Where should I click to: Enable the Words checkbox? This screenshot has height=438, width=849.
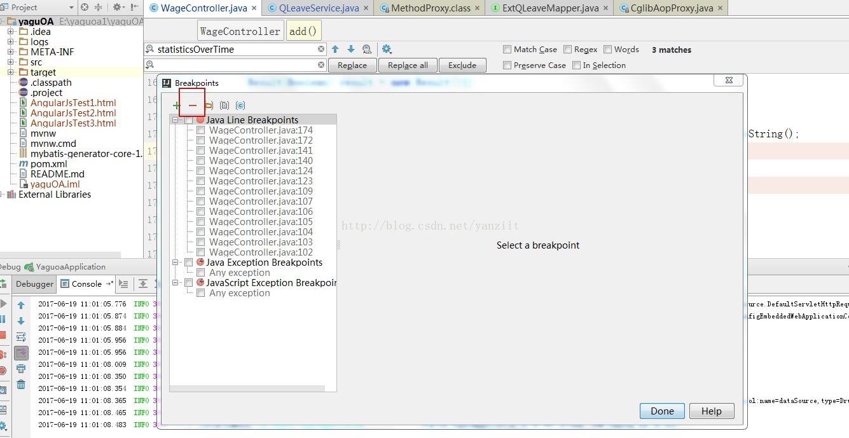point(608,50)
